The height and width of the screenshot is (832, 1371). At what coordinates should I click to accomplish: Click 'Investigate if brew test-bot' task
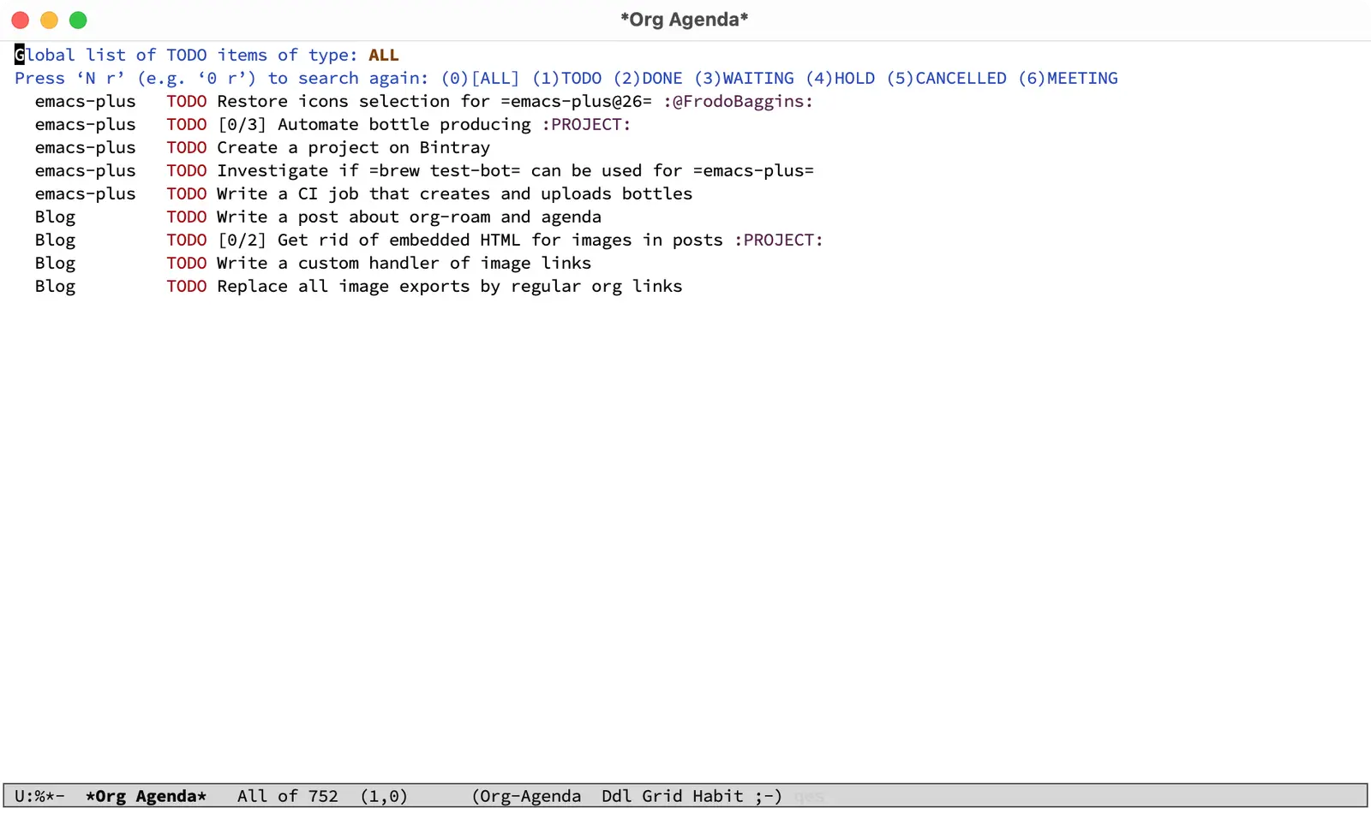coord(514,171)
